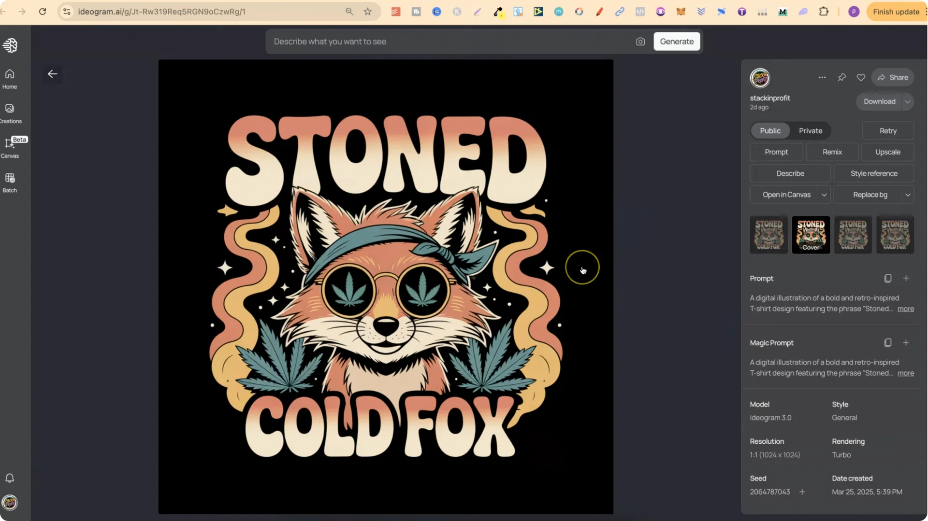Switch the image to Private
928x521 pixels.
810,130
